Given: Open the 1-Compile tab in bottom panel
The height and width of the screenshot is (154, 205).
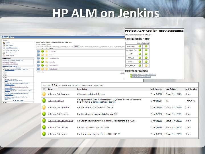Looking at the screenshot, I should pyautogui.click(x=46, y=85).
